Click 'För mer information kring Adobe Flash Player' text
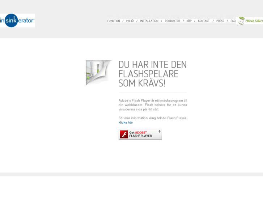 152,118
